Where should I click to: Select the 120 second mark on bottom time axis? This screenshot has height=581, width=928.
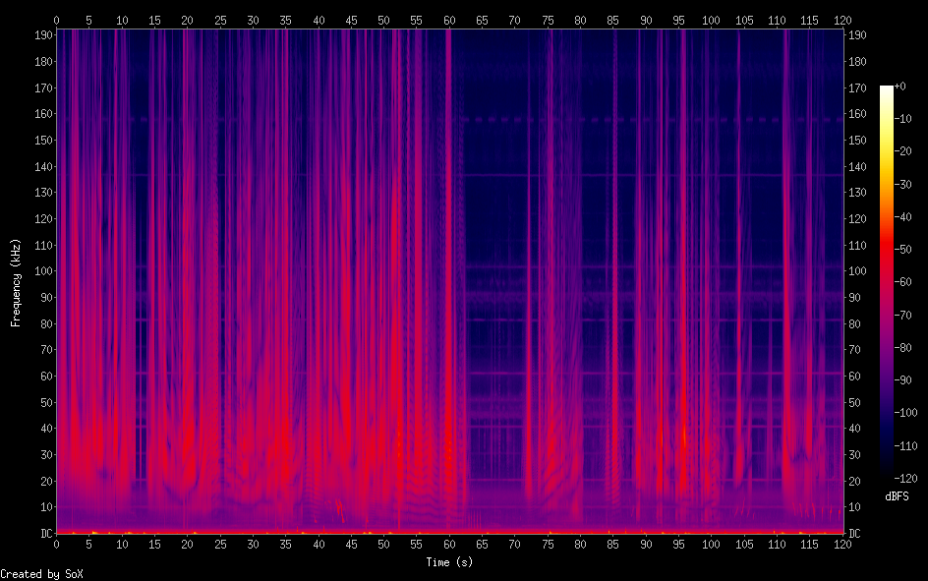842,544
